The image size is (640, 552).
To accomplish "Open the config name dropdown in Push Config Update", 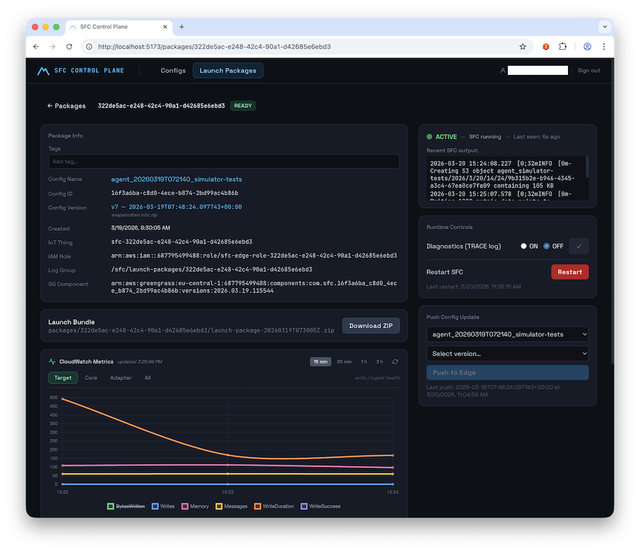I will [x=507, y=334].
